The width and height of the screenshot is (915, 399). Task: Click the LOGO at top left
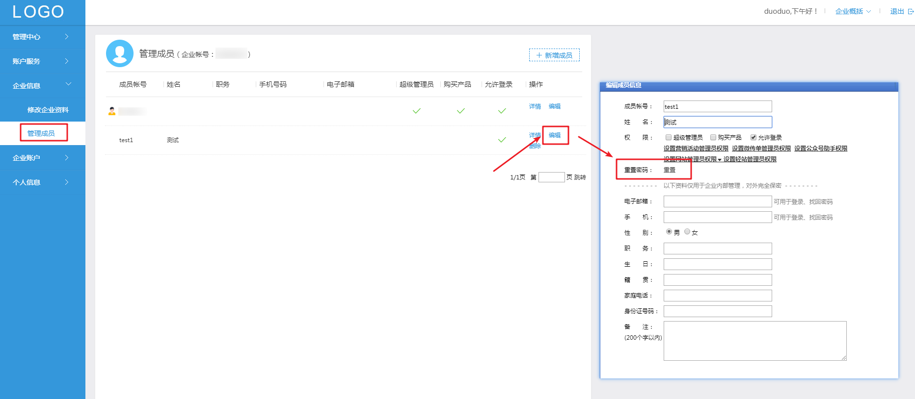click(38, 12)
